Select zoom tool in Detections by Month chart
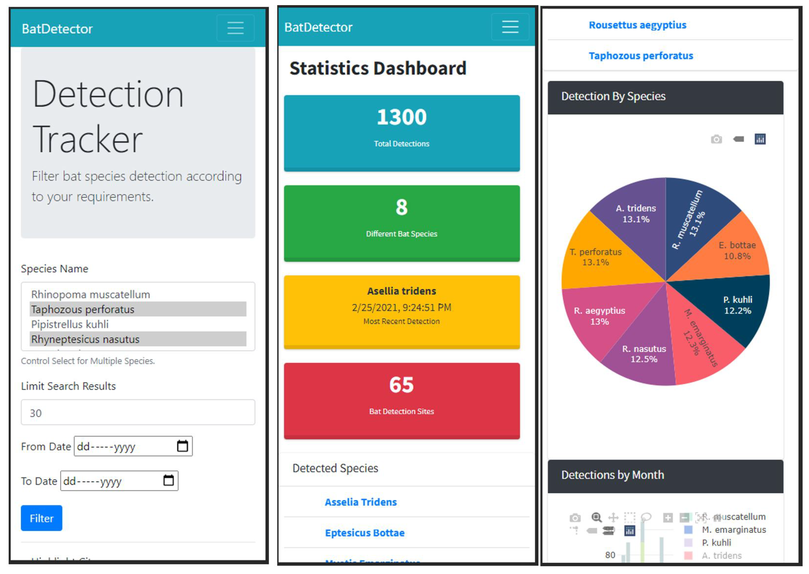 click(596, 517)
